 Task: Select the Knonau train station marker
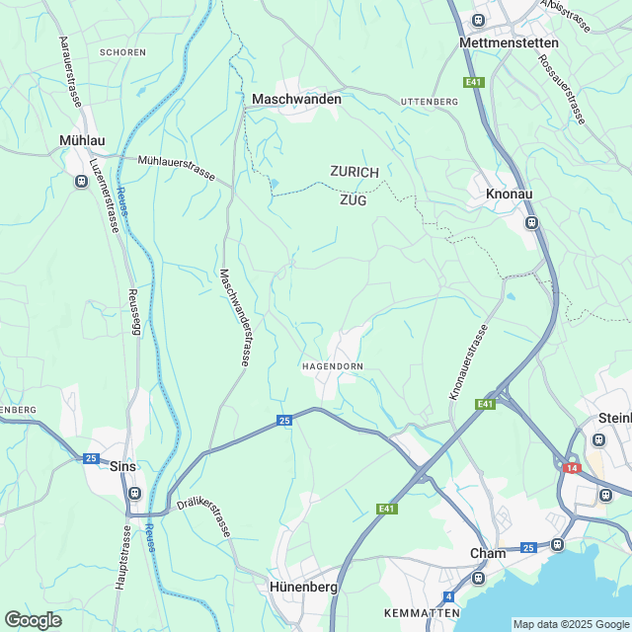click(532, 222)
